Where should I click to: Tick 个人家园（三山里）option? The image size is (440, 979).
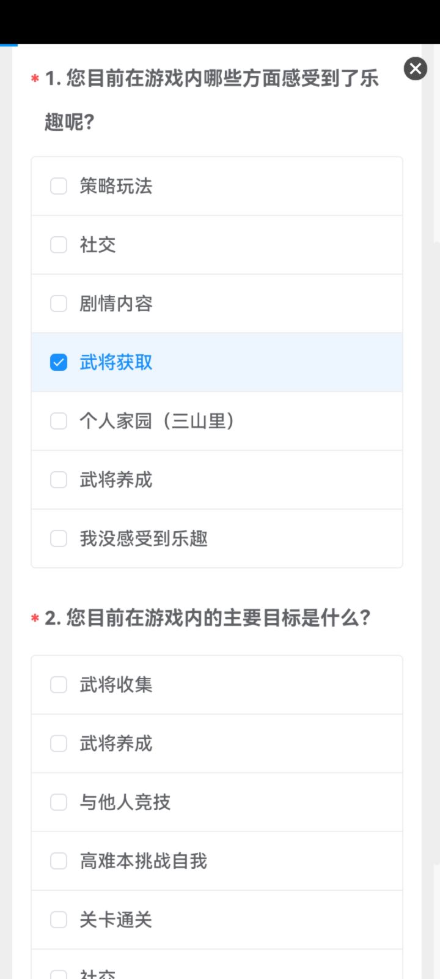59,421
